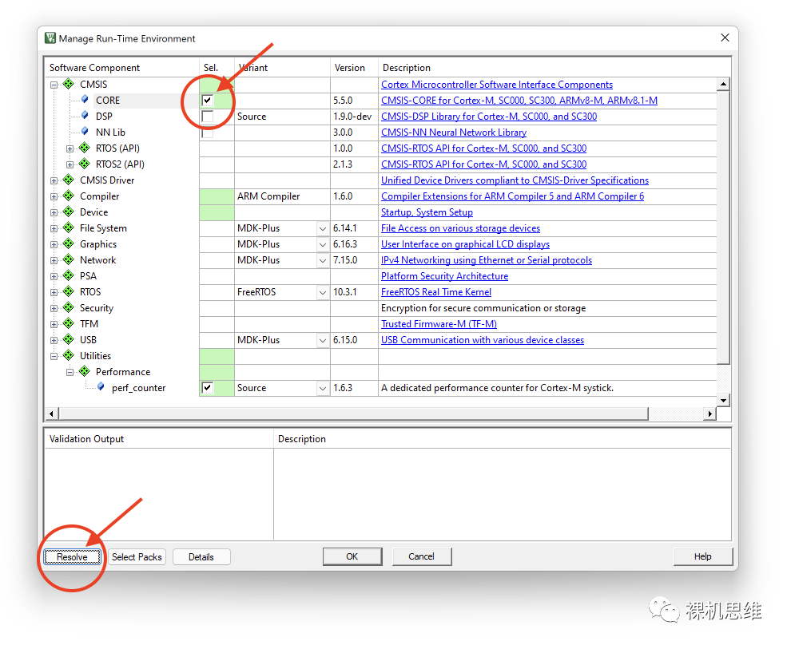Click the NN Lib blue diamond icon

85,132
